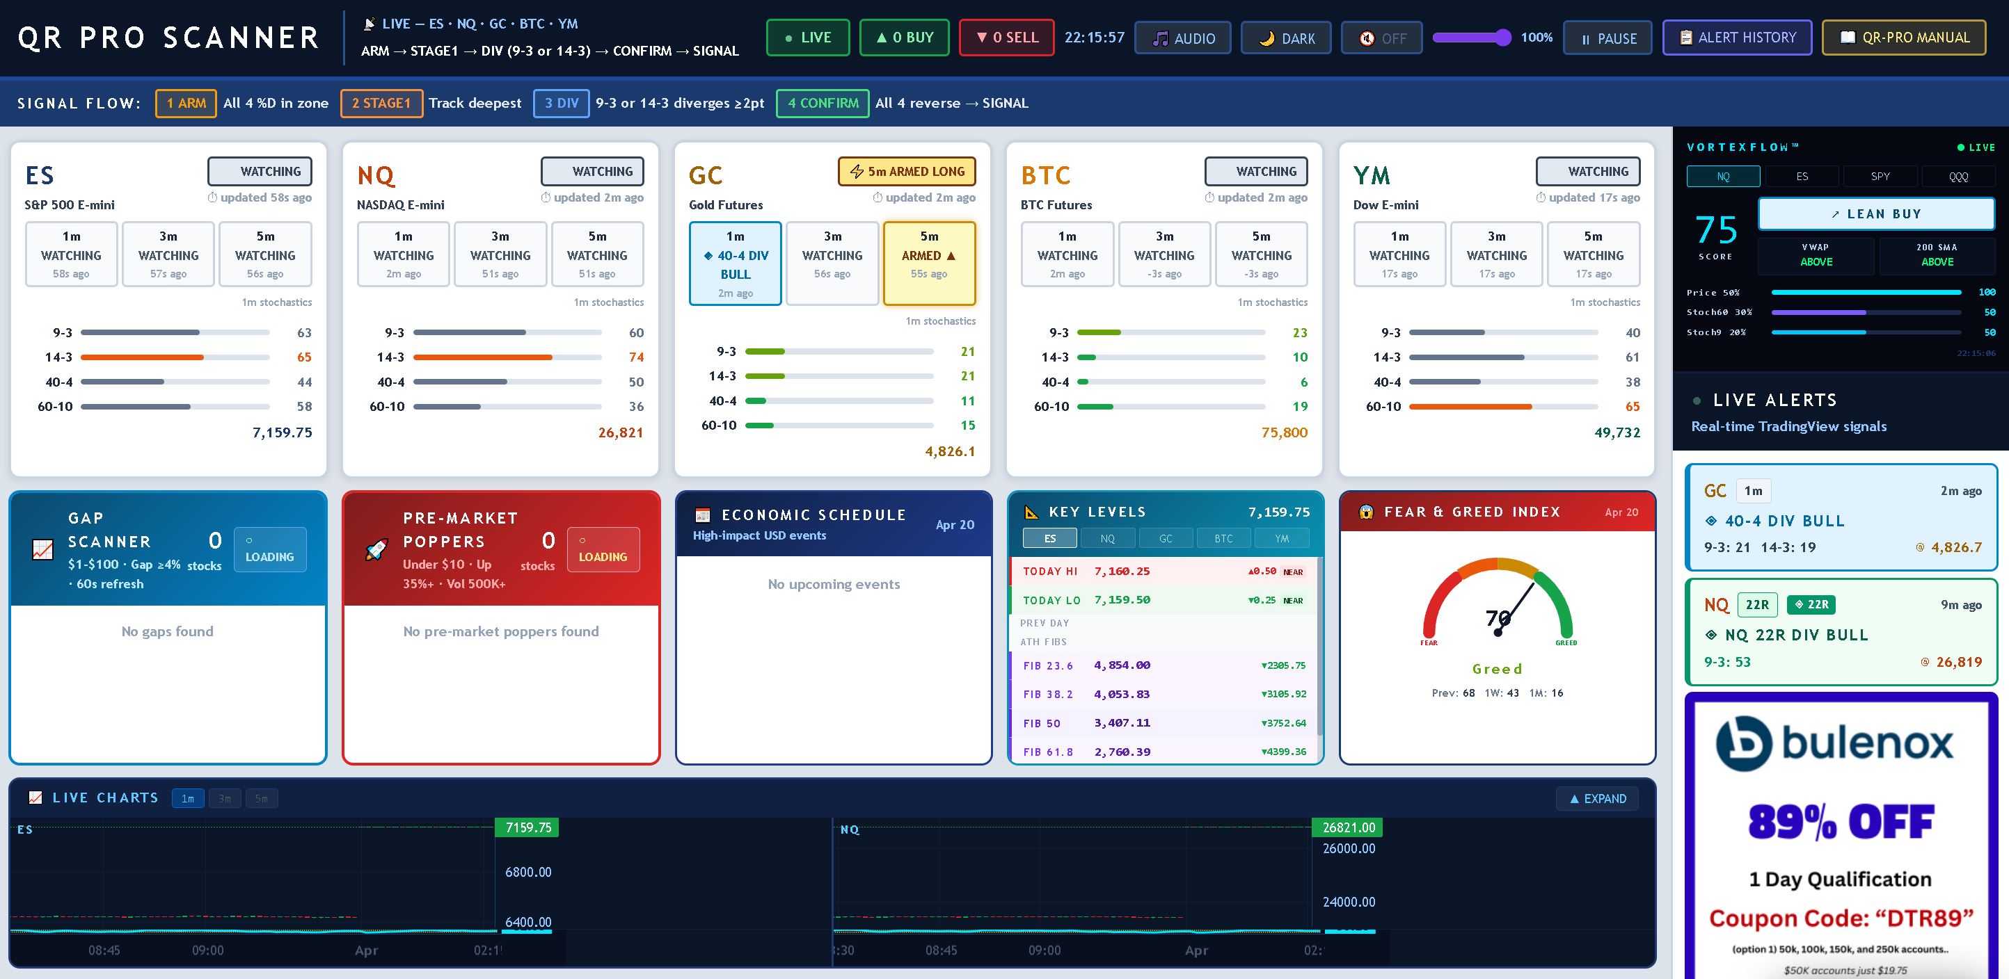Select the 3m live charts timeframe
Image resolution: width=2009 pixels, height=979 pixels.
click(225, 798)
